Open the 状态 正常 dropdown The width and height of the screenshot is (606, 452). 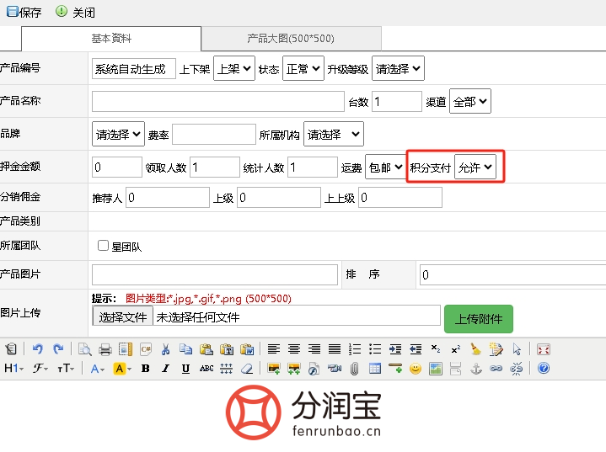point(303,68)
